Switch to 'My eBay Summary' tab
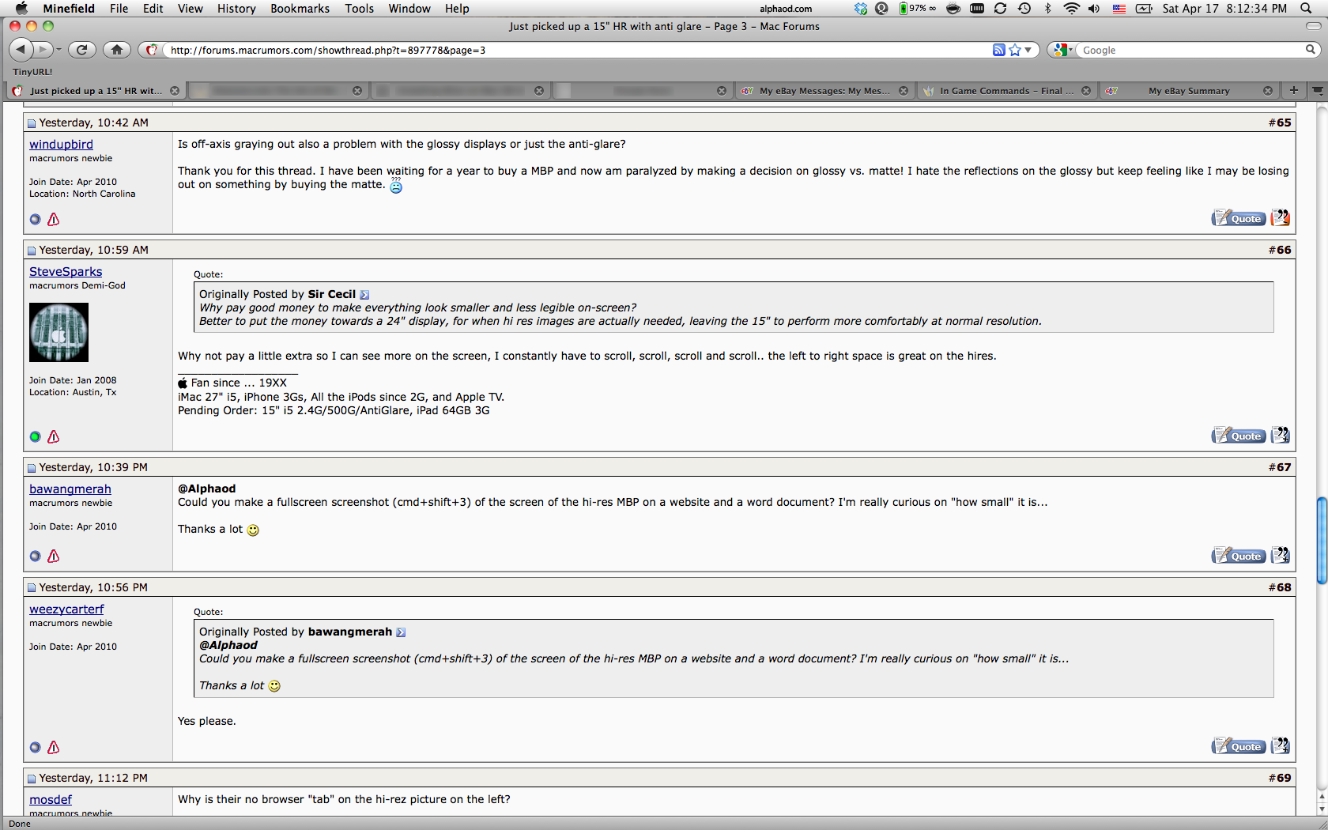The image size is (1328, 830). 1189,91
